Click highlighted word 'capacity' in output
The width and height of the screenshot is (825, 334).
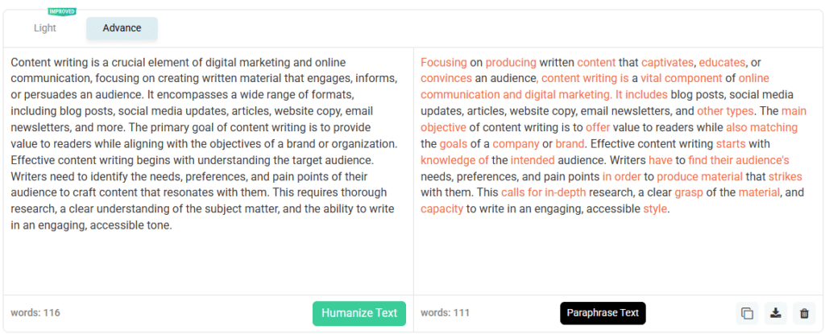click(442, 208)
